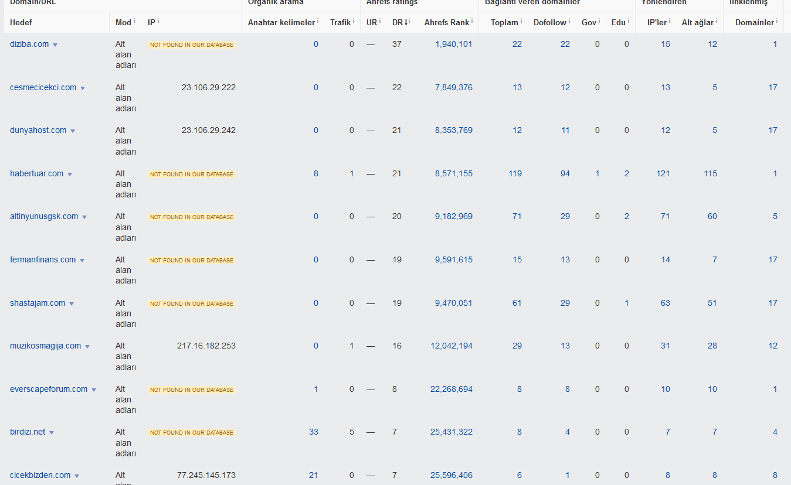The image size is (791, 485).
Task: Open birdizi.net traffic value 5
Action: [x=352, y=432]
